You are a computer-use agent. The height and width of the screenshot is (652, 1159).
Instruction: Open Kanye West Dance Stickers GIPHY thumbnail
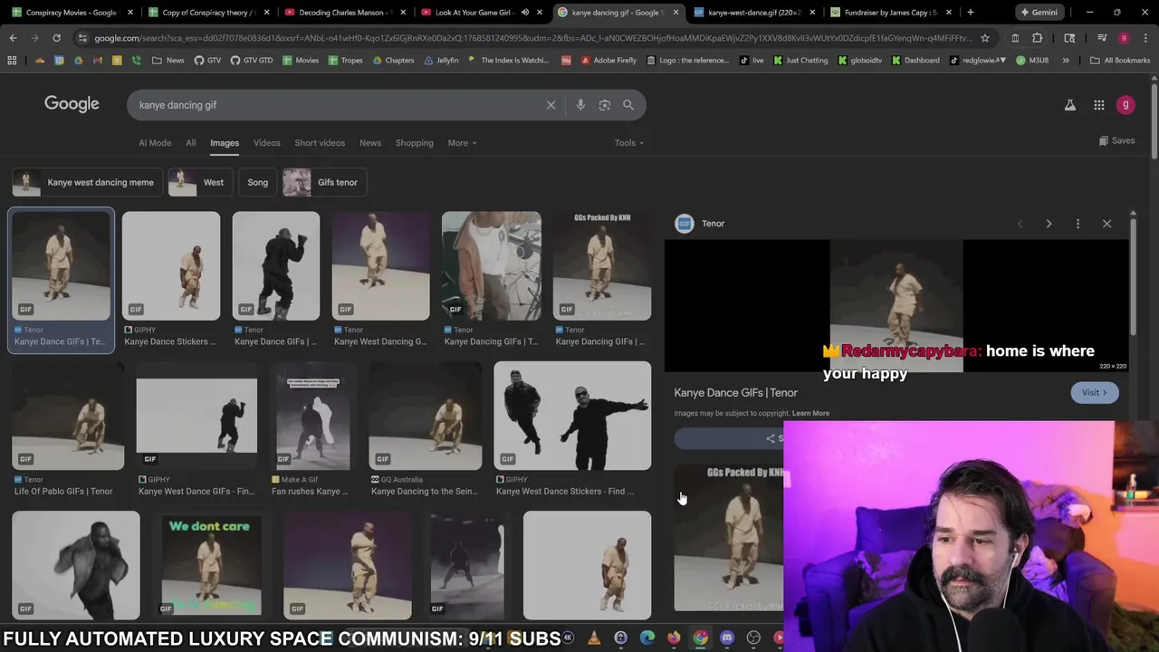(572, 416)
